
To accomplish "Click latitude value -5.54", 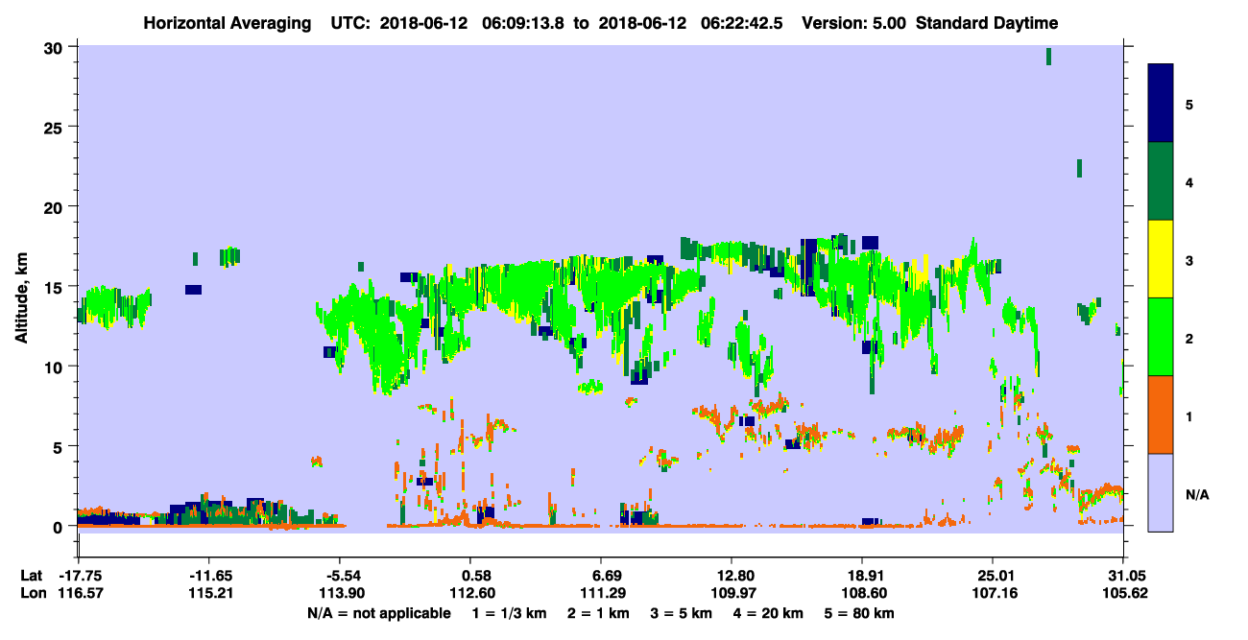I will click(x=341, y=576).
